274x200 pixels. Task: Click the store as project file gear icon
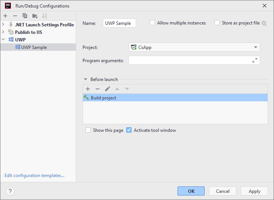[x=264, y=23]
